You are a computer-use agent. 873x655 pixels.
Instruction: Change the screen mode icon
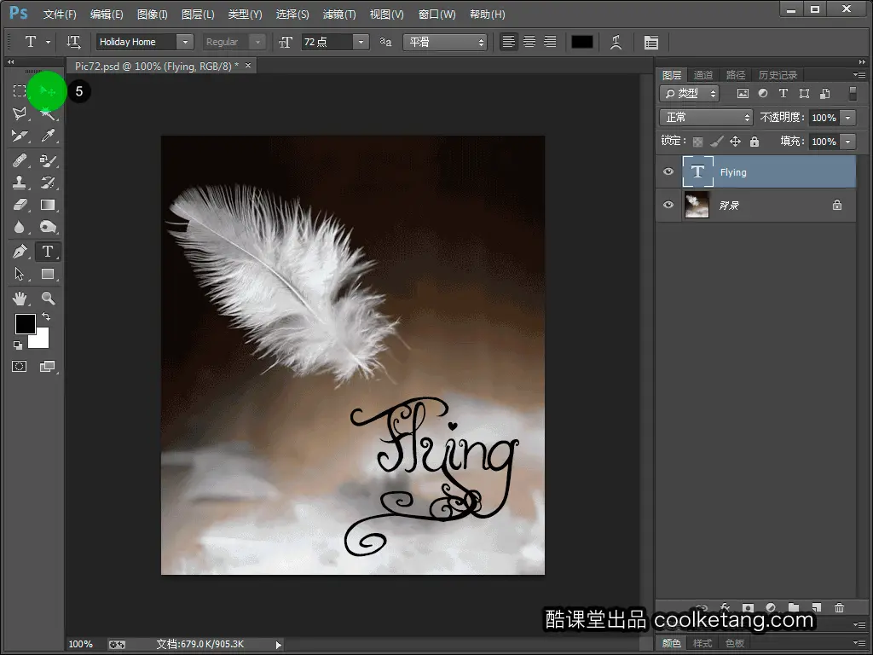pos(48,367)
